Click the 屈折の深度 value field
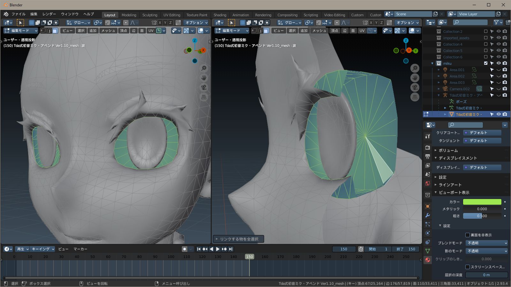The width and height of the screenshot is (511, 287). click(x=486, y=275)
